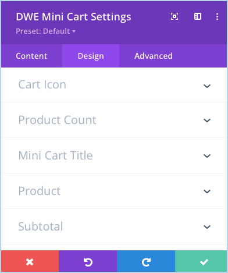Viewport: 228px width, 273px height.
Task: Click the blue redo arrow button
Action: tap(146, 261)
